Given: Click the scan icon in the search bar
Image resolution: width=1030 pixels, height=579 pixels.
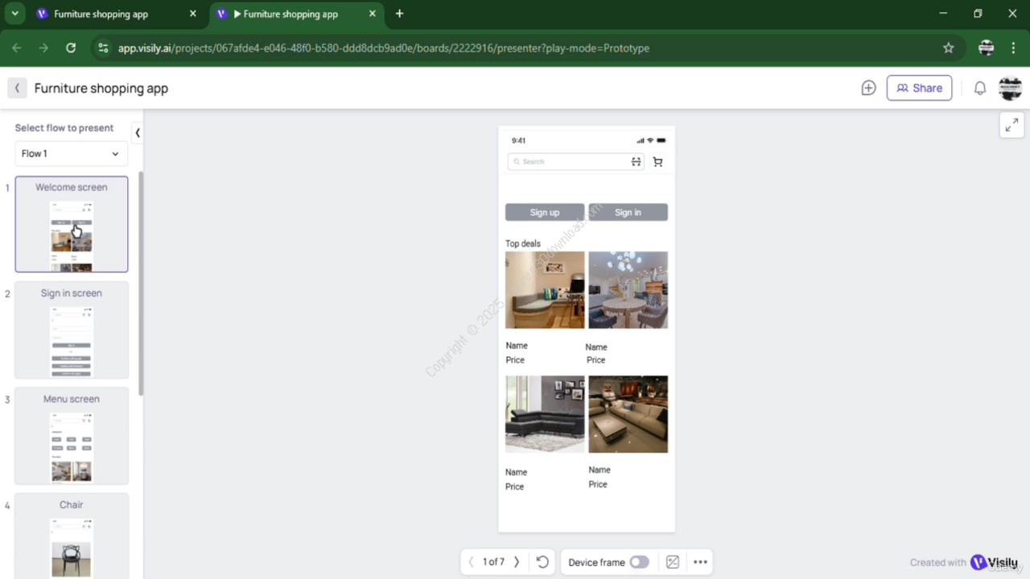Looking at the screenshot, I should (636, 162).
